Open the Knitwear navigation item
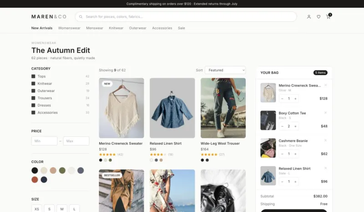 [x=116, y=28]
